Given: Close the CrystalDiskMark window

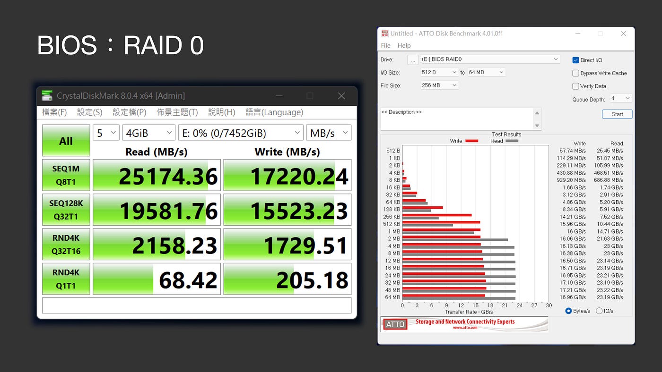Looking at the screenshot, I should pyautogui.click(x=341, y=96).
